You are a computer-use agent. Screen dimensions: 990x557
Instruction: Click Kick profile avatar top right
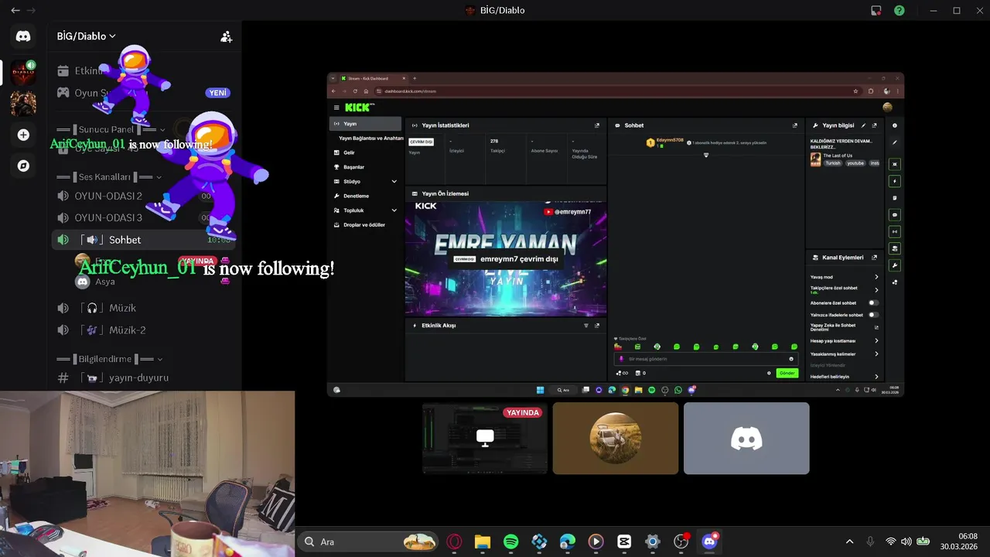887,107
